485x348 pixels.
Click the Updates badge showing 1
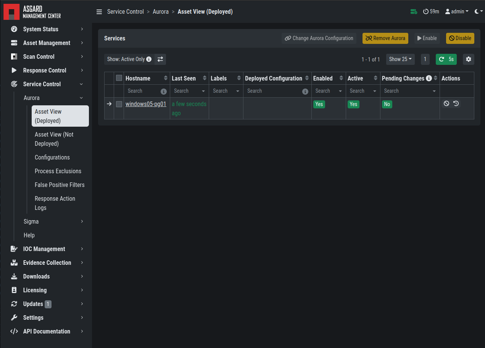click(x=48, y=304)
